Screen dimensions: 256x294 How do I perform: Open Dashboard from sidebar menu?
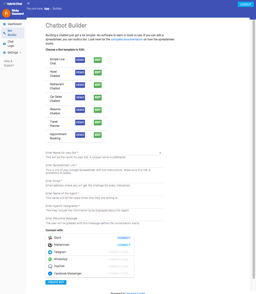[x=13, y=24]
